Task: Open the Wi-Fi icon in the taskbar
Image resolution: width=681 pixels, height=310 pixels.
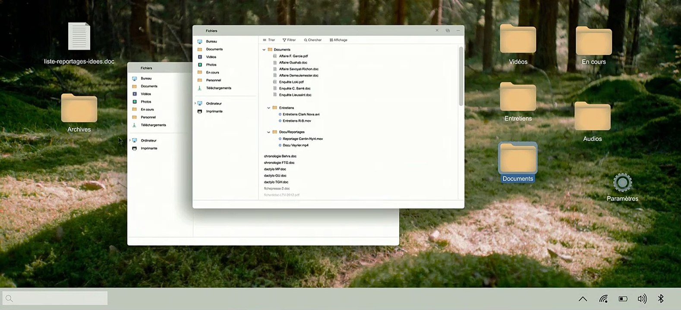Action: (603, 299)
